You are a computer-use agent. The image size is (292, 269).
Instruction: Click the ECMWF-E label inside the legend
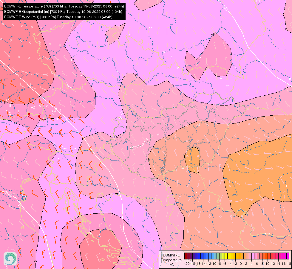pyautogui.click(x=171, y=255)
